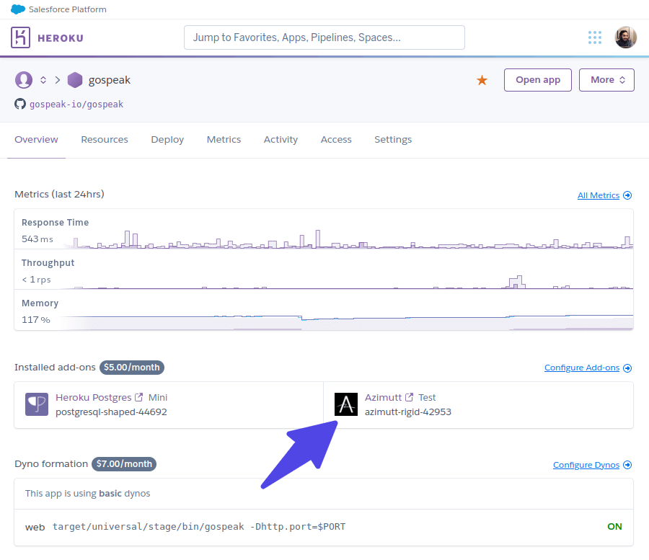Expand the breadcrumb owner selector chevrons
Image resolution: width=649 pixels, height=560 pixels.
[x=43, y=81]
